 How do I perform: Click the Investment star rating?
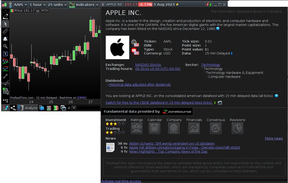click(115, 124)
